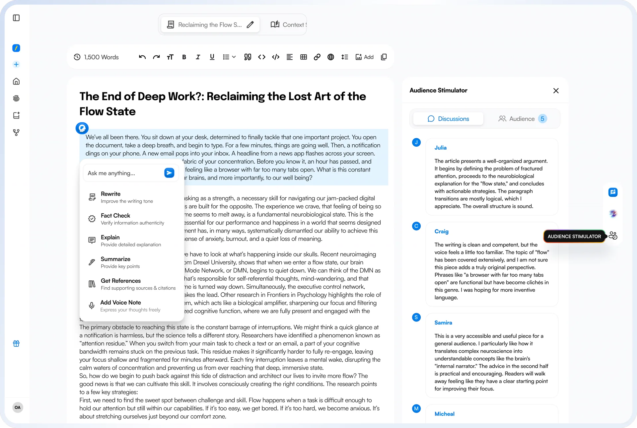The image size is (637, 428).
Task: Choose Summarize from the AI menu
Action: 132,262
